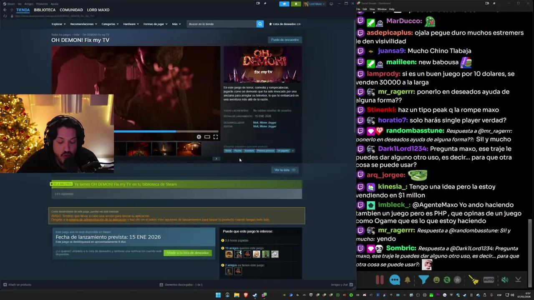
Task: Click the Primera persona tag
Action: pos(266,151)
